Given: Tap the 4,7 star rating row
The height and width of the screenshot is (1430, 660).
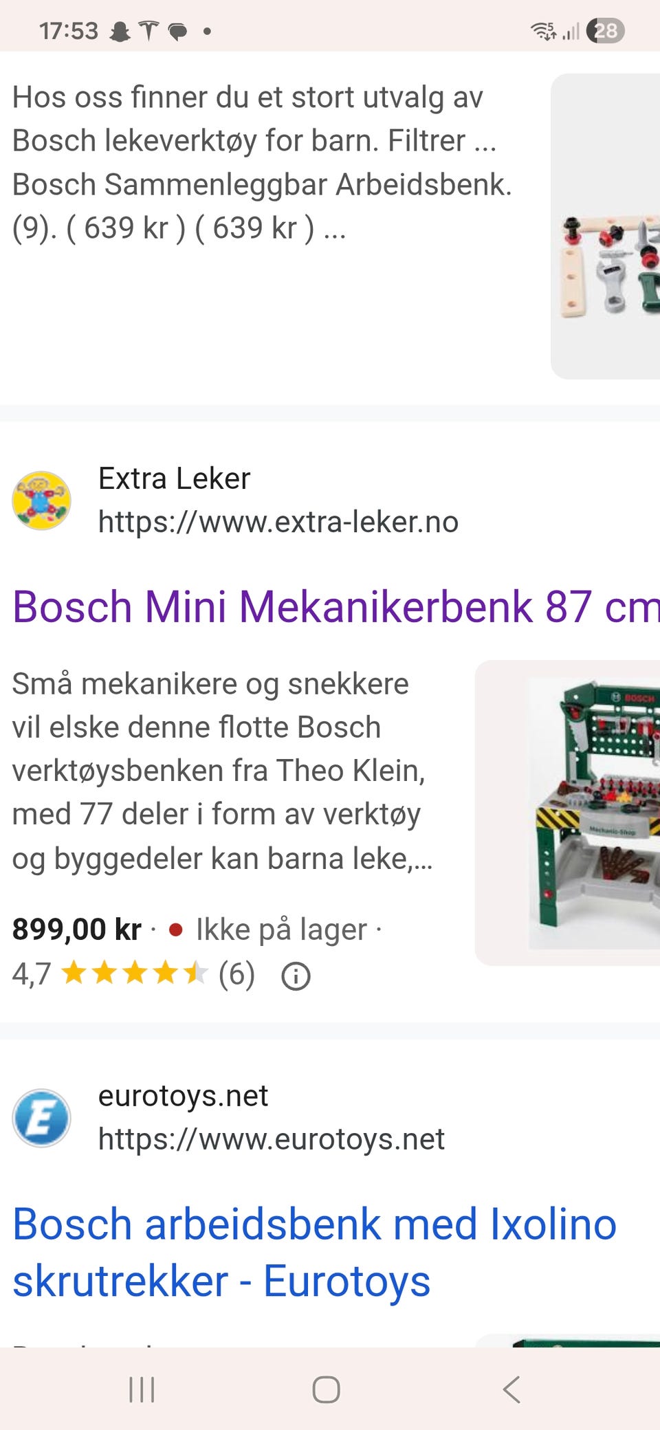Looking at the screenshot, I should point(134,974).
